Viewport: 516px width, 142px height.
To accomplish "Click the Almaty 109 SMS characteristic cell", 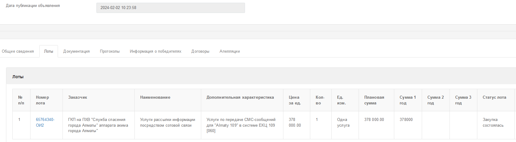I will tap(241, 125).
